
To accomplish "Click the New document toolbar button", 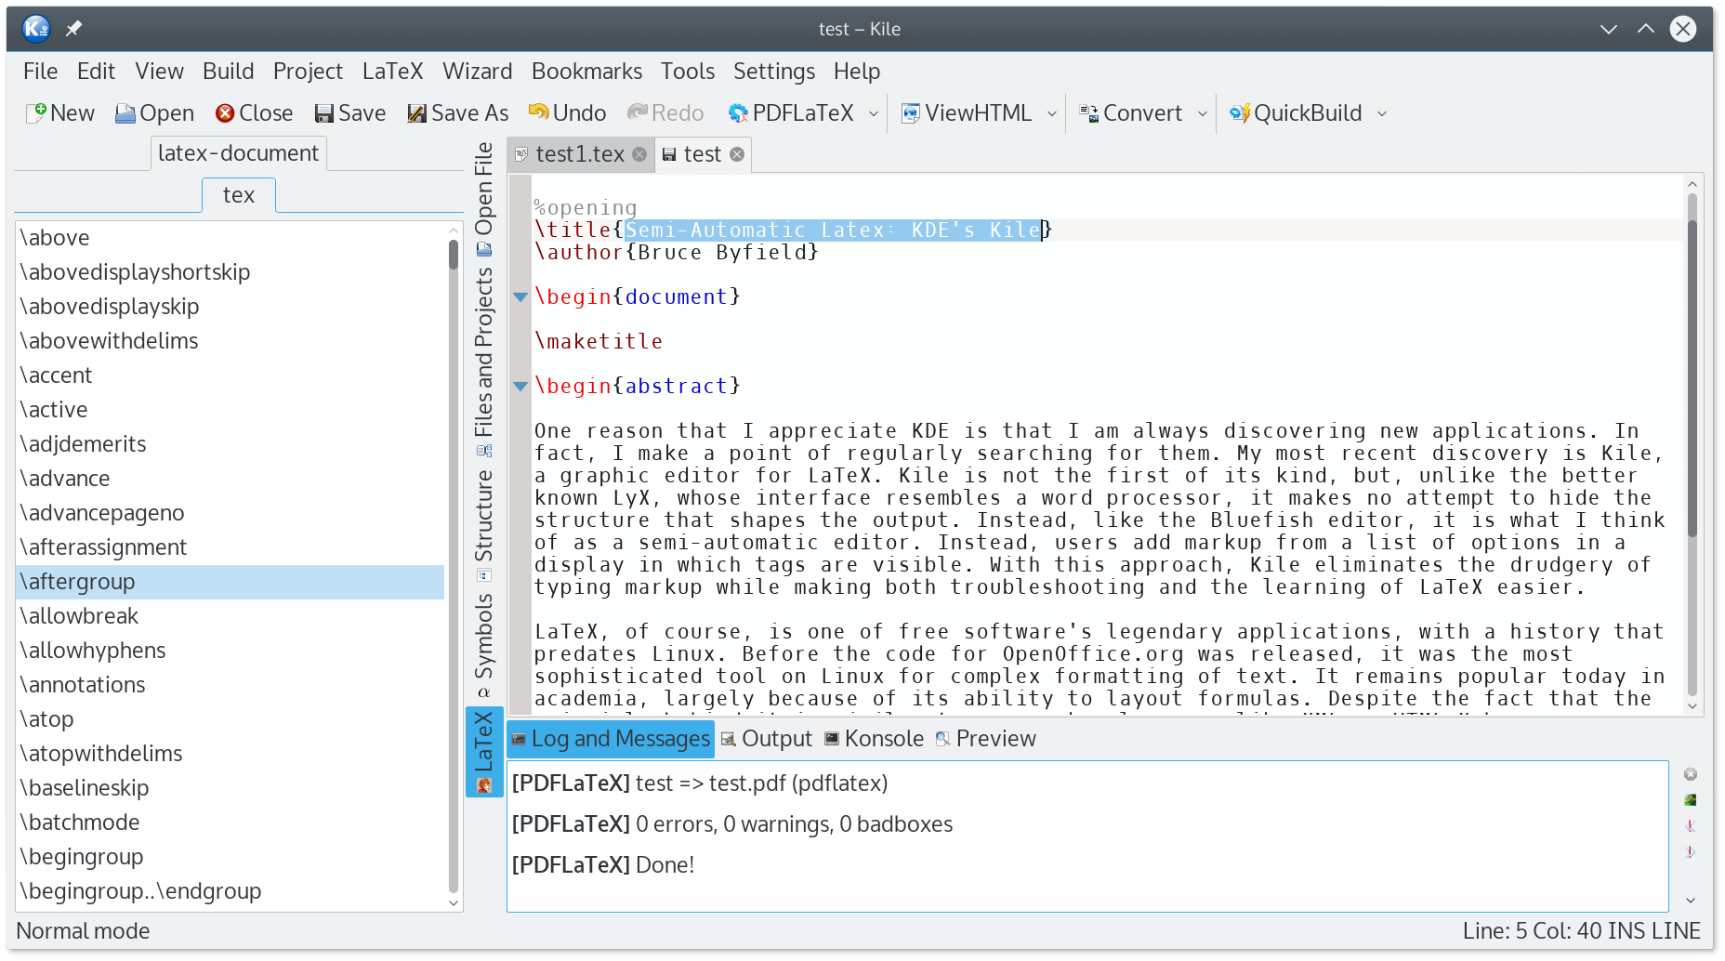I will click(60, 113).
